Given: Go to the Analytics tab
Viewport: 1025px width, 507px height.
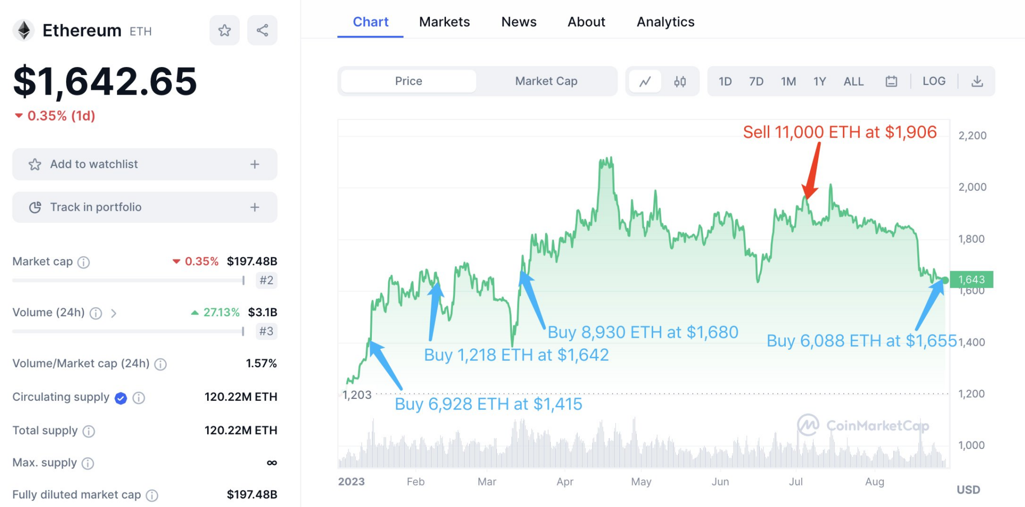Looking at the screenshot, I should [665, 22].
